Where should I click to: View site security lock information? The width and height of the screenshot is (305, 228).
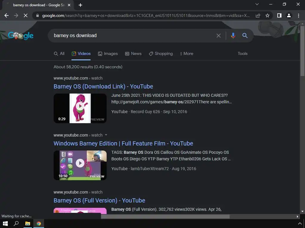[x=38, y=15]
